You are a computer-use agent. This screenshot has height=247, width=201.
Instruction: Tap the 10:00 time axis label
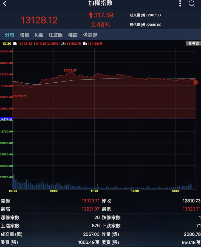[x=54, y=191]
